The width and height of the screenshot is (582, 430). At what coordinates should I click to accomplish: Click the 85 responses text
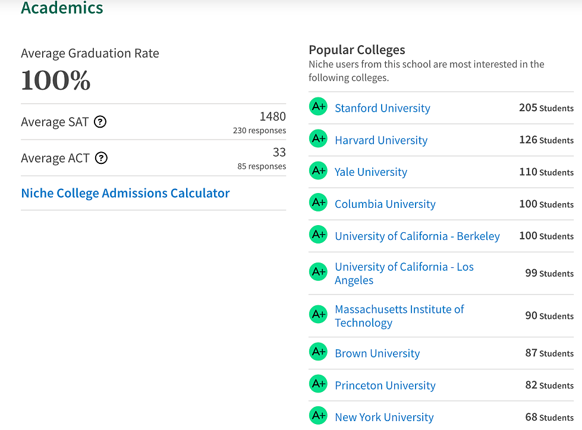[x=262, y=166]
